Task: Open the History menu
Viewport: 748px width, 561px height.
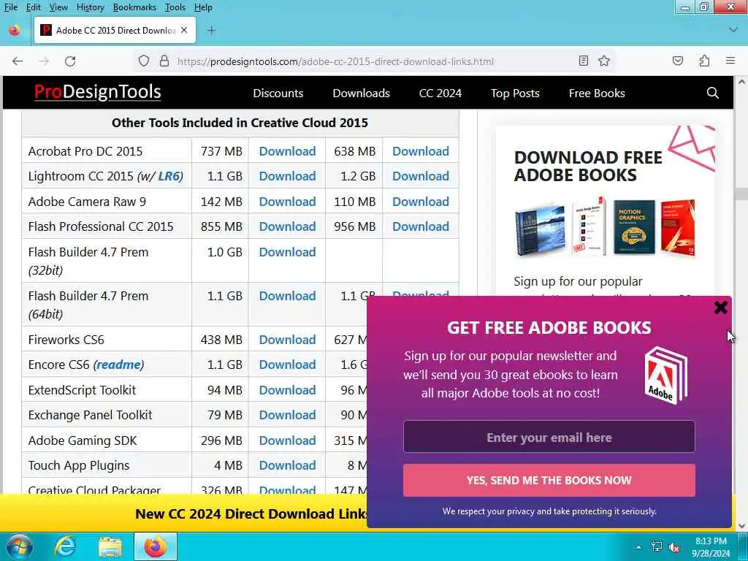Action: click(90, 7)
